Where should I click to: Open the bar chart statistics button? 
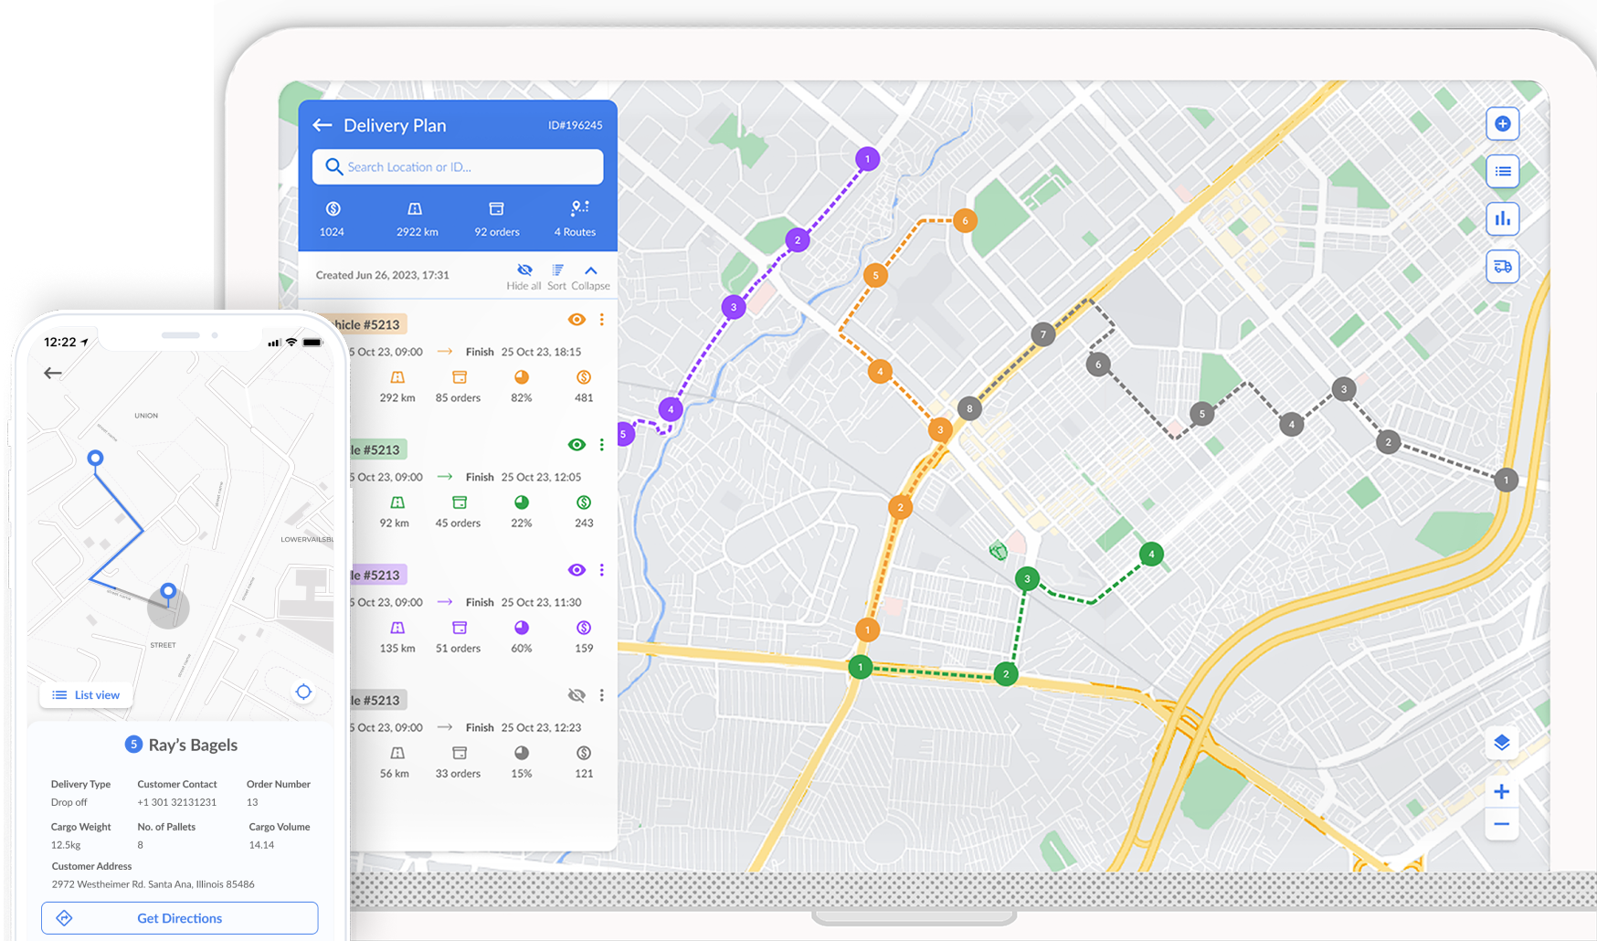click(x=1503, y=218)
